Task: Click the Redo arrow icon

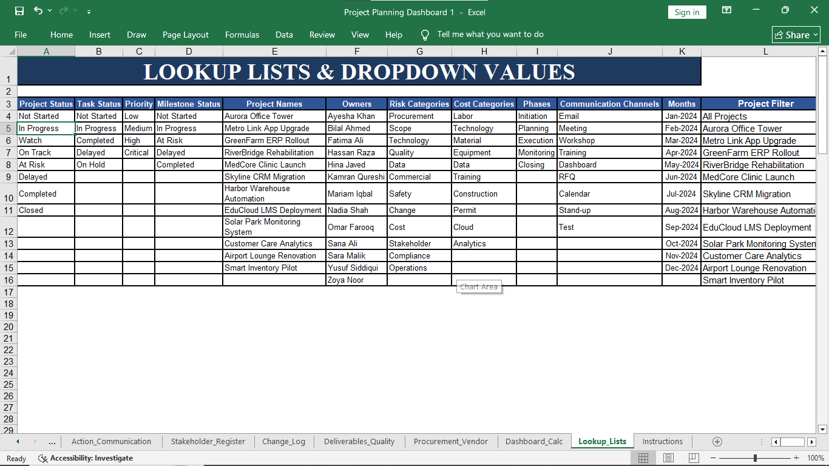Action: (64, 11)
